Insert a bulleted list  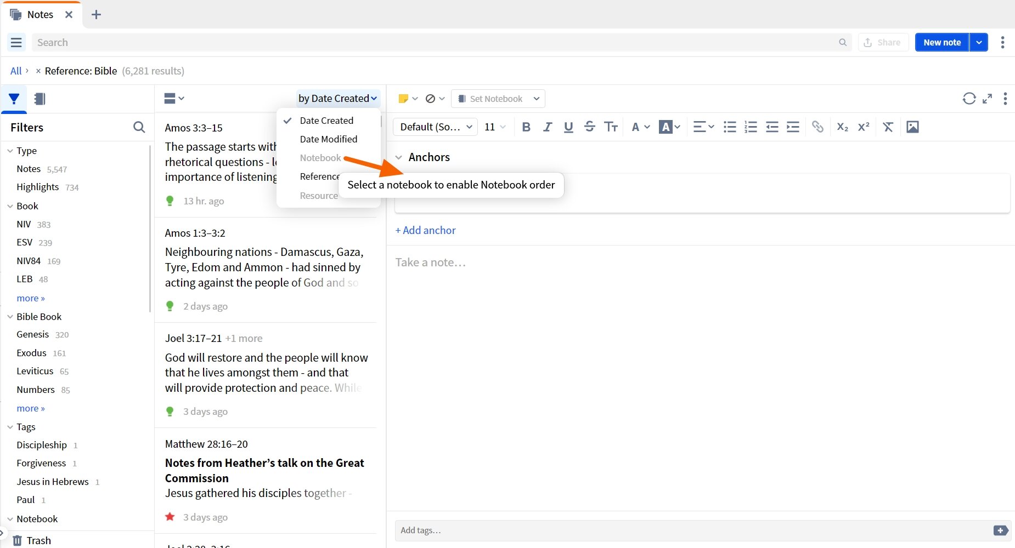pyautogui.click(x=730, y=127)
